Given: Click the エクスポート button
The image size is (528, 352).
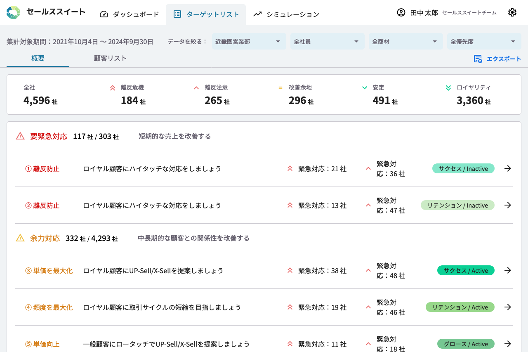Looking at the screenshot, I should [497, 59].
